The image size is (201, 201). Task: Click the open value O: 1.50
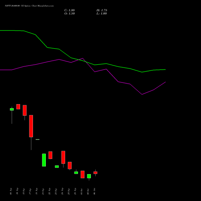pyautogui.click(x=70, y=14)
